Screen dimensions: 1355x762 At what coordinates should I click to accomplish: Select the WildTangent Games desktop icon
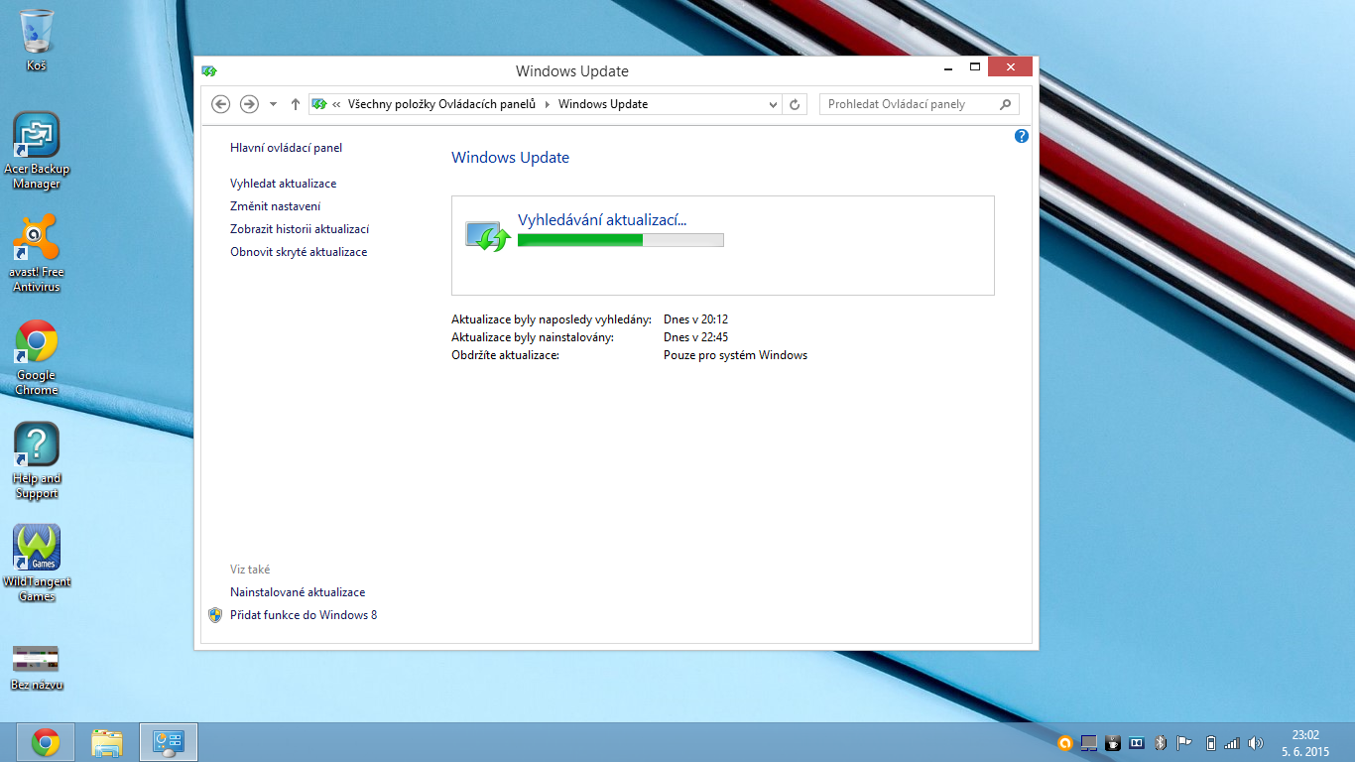pos(37,564)
